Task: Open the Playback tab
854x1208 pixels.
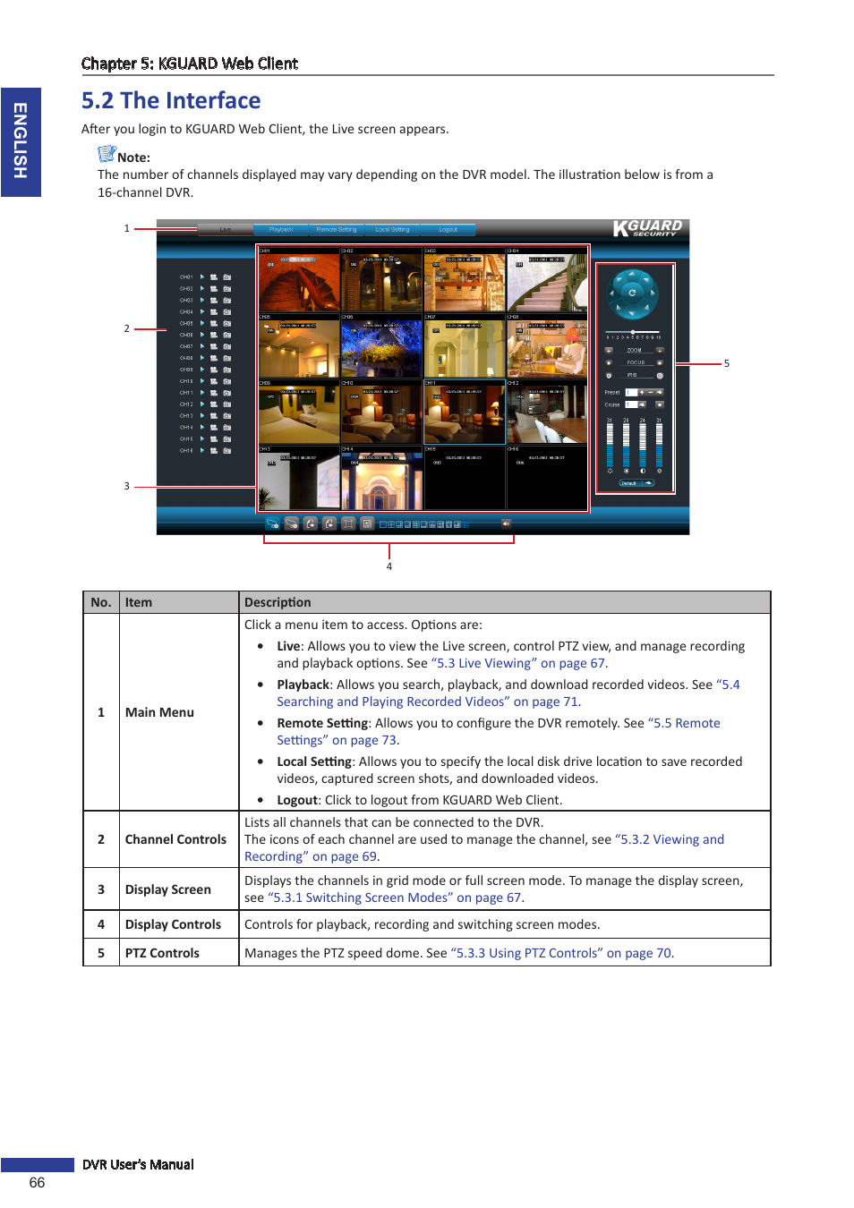Action: 281,230
